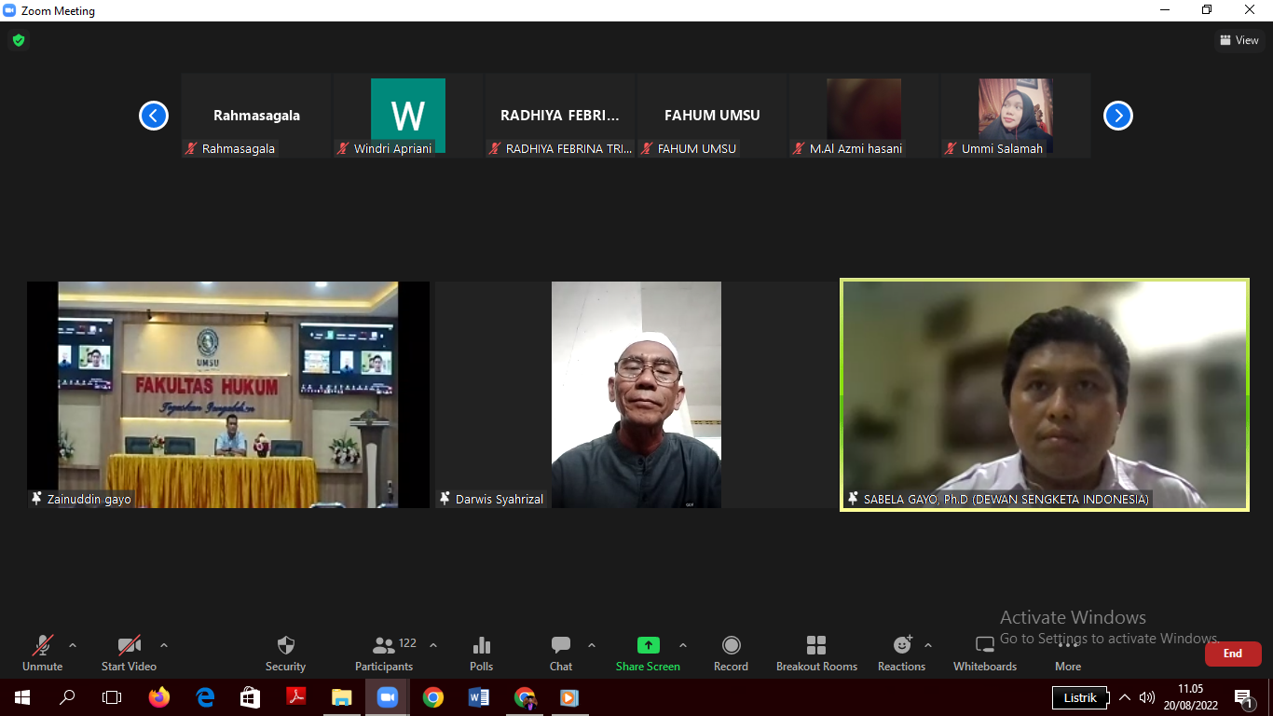The height and width of the screenshot is (716, 1273).
Task: Open the Chat panel
Action: [x=560, y=653]
